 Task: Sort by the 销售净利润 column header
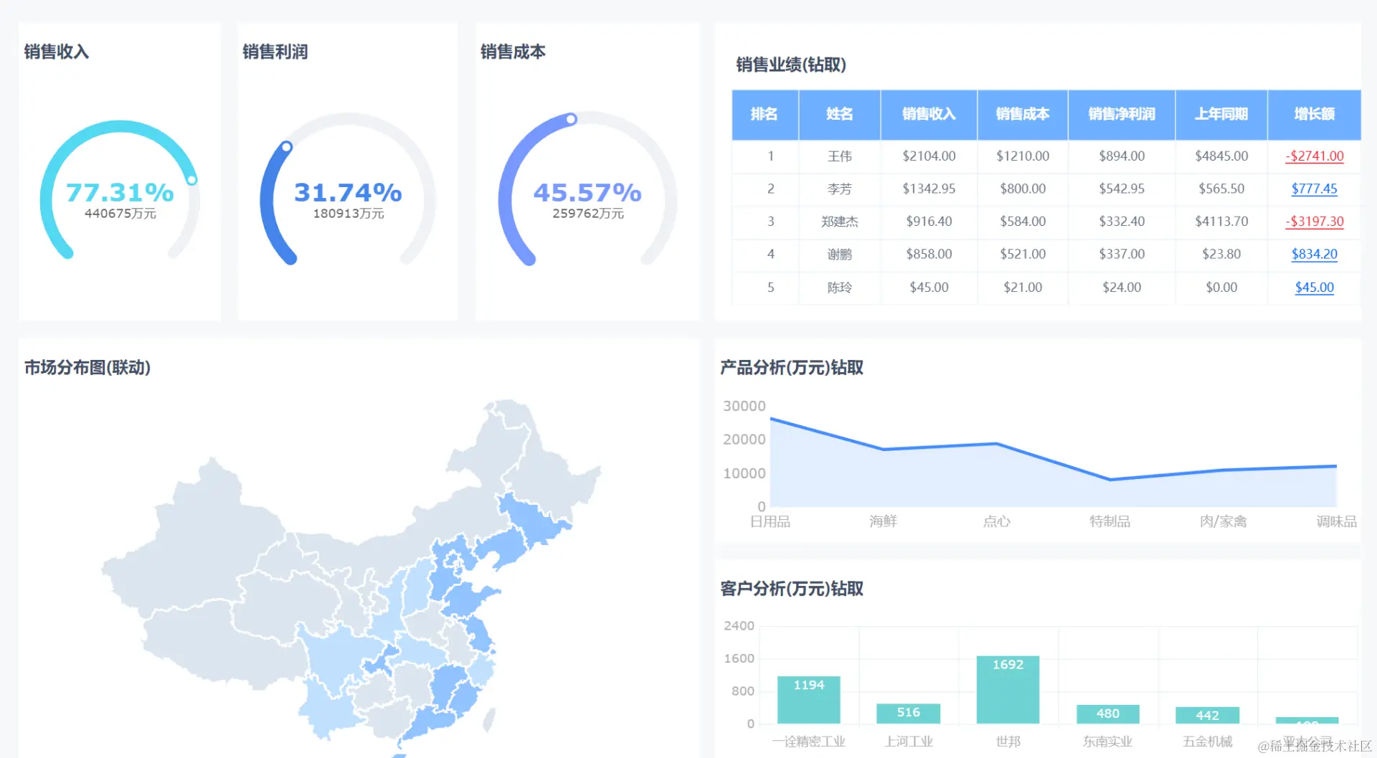pyautogui.click(x=1121, y=115)
